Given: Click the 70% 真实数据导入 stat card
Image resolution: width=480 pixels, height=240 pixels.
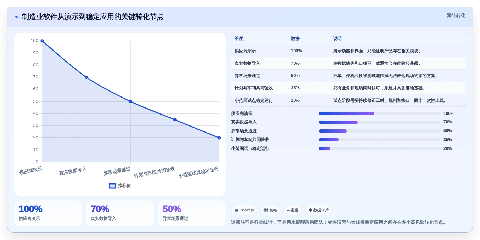Looking at the screenshot, I should click(120, 213).
